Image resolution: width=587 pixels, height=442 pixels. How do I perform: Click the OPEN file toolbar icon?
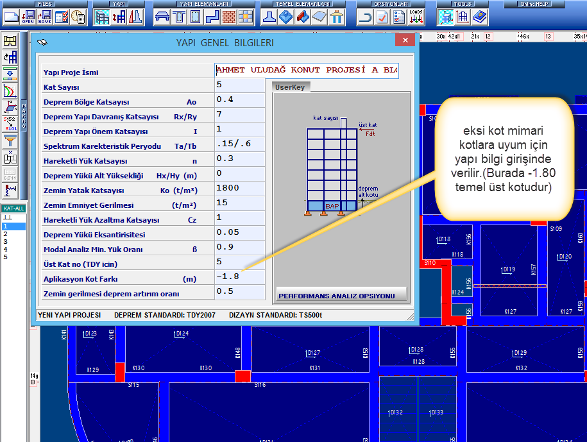[x=28, y=17]
